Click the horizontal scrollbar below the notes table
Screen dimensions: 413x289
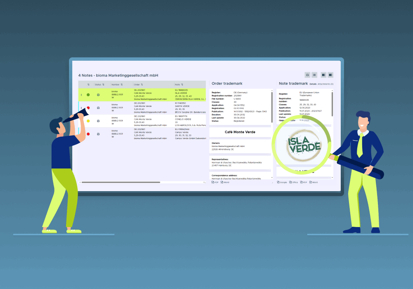(x=124, y=182)
